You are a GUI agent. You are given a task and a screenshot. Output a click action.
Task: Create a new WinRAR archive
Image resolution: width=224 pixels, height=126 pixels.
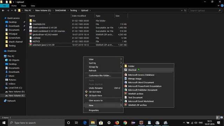(x=148, y=94)
